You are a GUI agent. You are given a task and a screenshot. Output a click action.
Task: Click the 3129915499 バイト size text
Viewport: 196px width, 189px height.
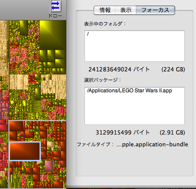122,132
